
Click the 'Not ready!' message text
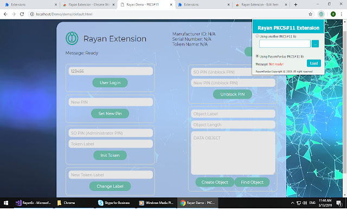(276, 64)
